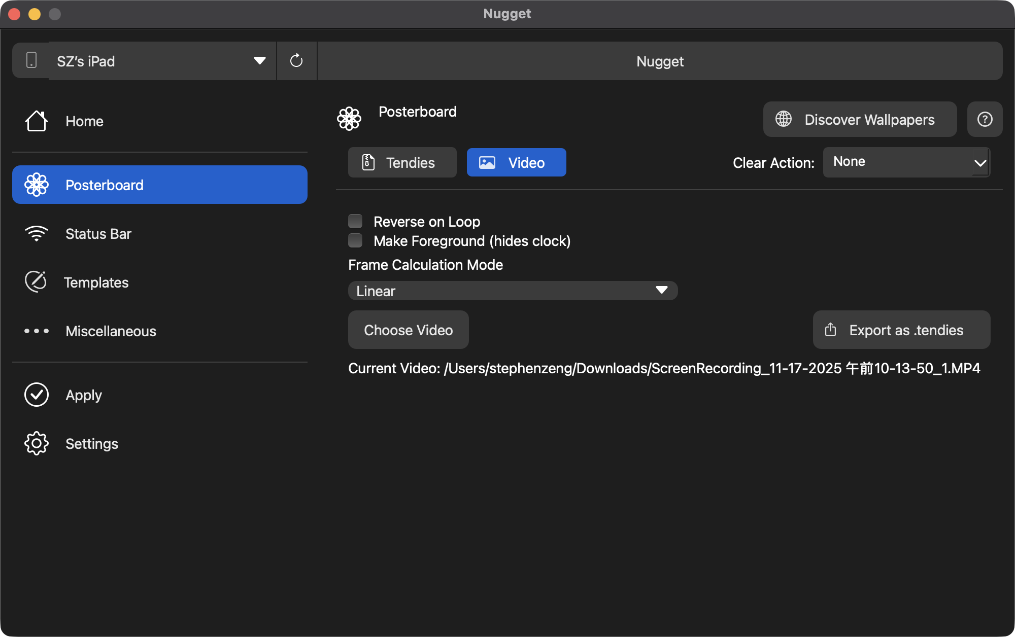Click the help question mark icon
1015x637 pixels.
[x=985, y=119]
